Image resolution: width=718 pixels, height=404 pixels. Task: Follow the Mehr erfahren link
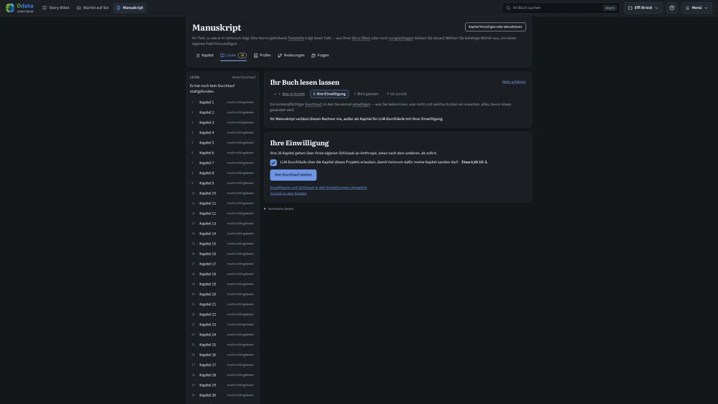pos(514,82)
